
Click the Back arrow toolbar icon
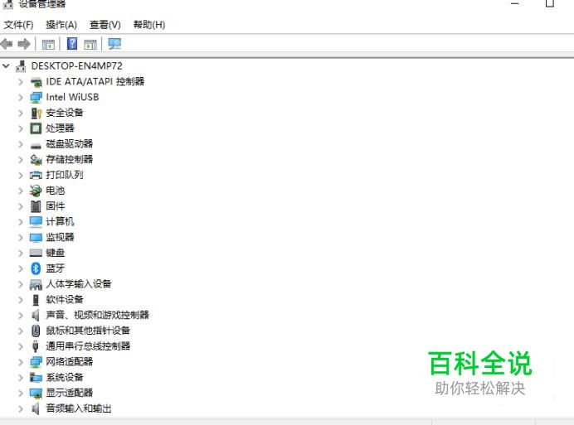point(7,44)
